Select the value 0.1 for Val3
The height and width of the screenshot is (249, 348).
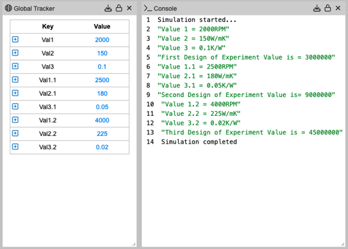pos(102,67)
